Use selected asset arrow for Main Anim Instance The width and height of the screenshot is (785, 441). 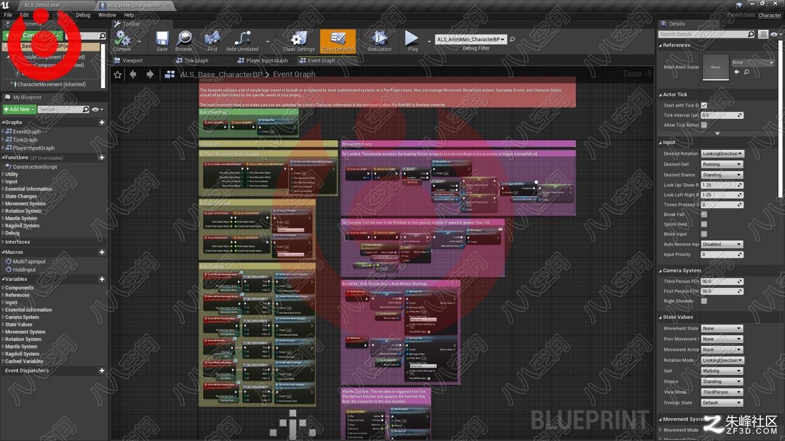737,72
